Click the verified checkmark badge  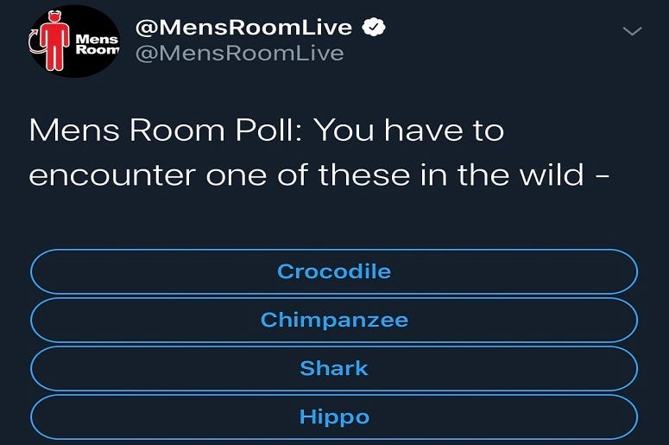(x=374, y=28)
